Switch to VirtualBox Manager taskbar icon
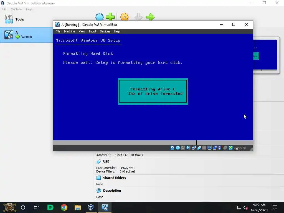The height and width of the screenshot is (213, 284). pos(91,207)
